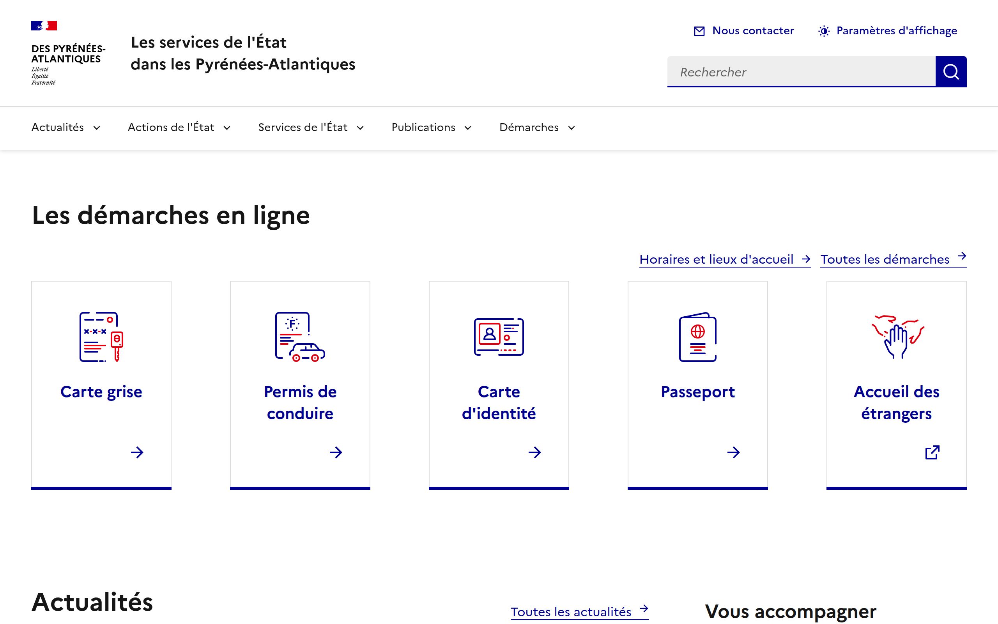Expand the Publications menu chevron
This screenshot has height=624, width=998.
[x=468, y=128]
